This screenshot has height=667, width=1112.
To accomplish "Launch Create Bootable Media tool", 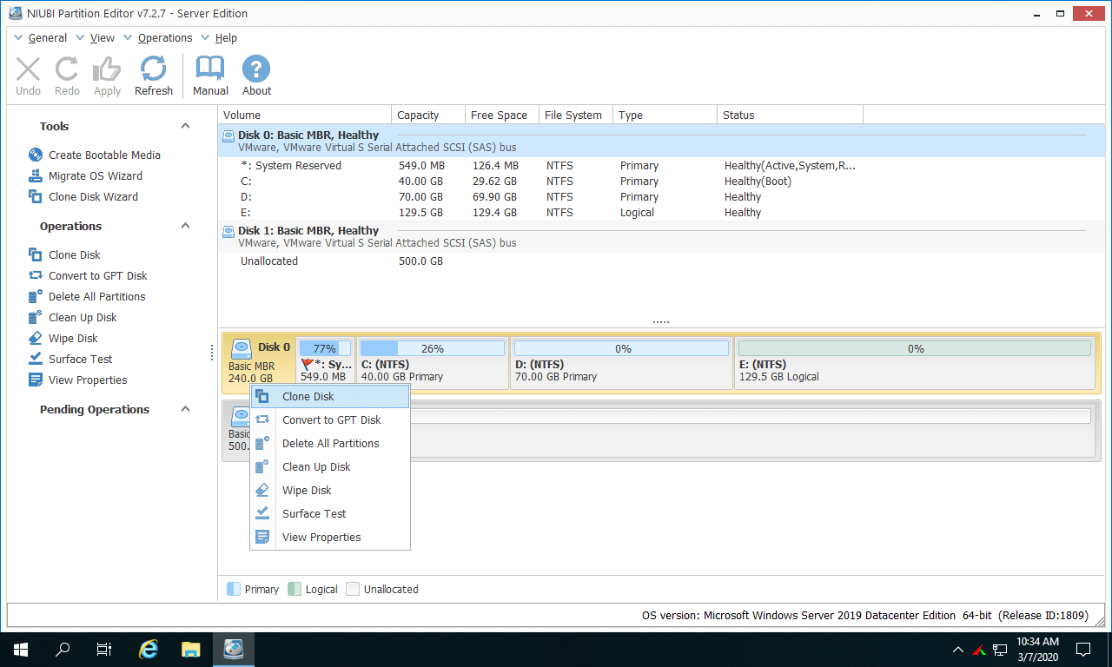I will (x=103, y=155).
